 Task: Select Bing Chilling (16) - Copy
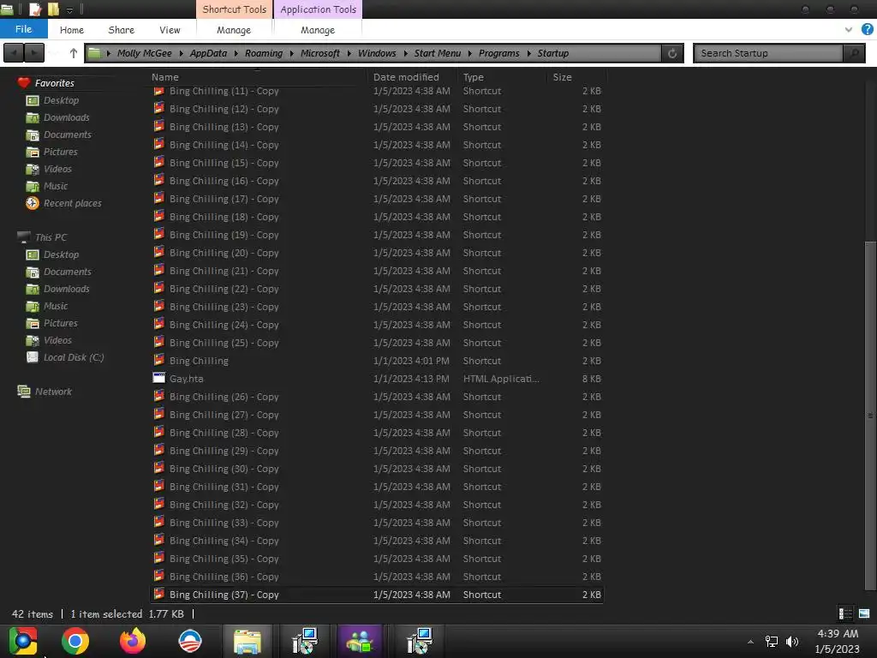377,181
